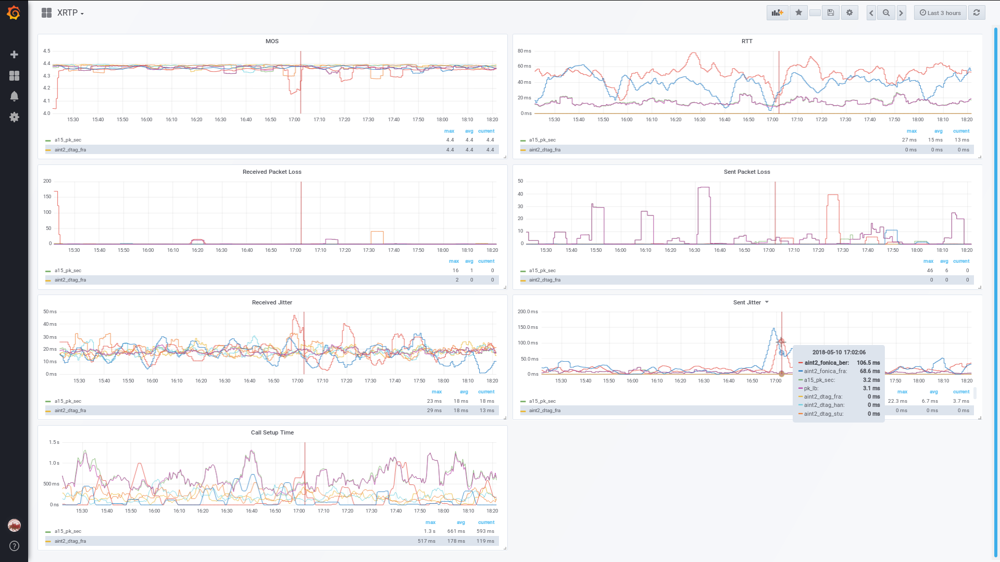Star this dashboard
1000x562 pixels.
coord(798,13)
